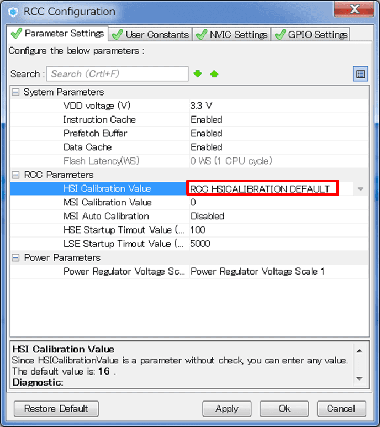Click green up arrow search-previous icon

pos(214,74)
